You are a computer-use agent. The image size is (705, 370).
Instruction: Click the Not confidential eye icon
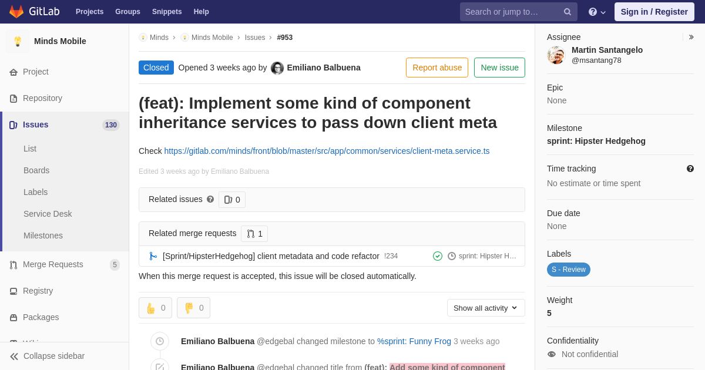551,354
